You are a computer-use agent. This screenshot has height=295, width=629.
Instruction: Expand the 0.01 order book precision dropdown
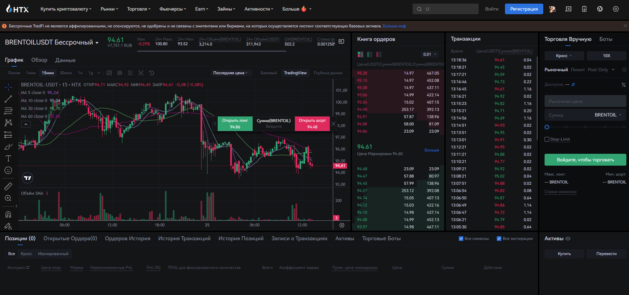(430, 54)
